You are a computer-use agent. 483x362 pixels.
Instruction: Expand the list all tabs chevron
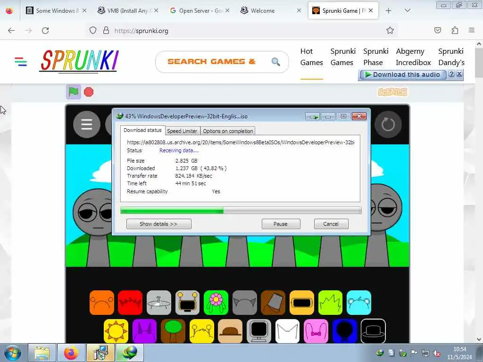pyautogui.click(x=407, y=11)
